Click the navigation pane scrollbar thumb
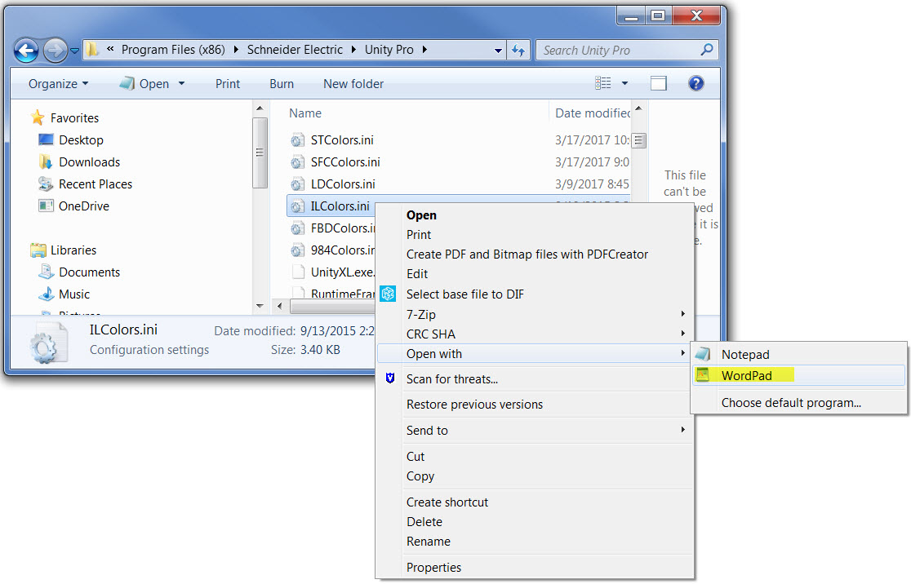911x584 pixels. pyautogui.click(x=260, y=153)
